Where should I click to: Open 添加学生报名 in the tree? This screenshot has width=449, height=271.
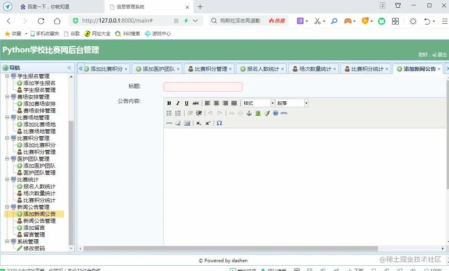tap(39, 83)
